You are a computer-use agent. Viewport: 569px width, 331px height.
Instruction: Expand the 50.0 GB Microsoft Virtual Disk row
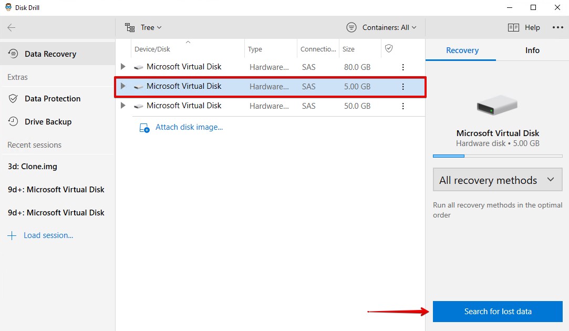(123, 106)
